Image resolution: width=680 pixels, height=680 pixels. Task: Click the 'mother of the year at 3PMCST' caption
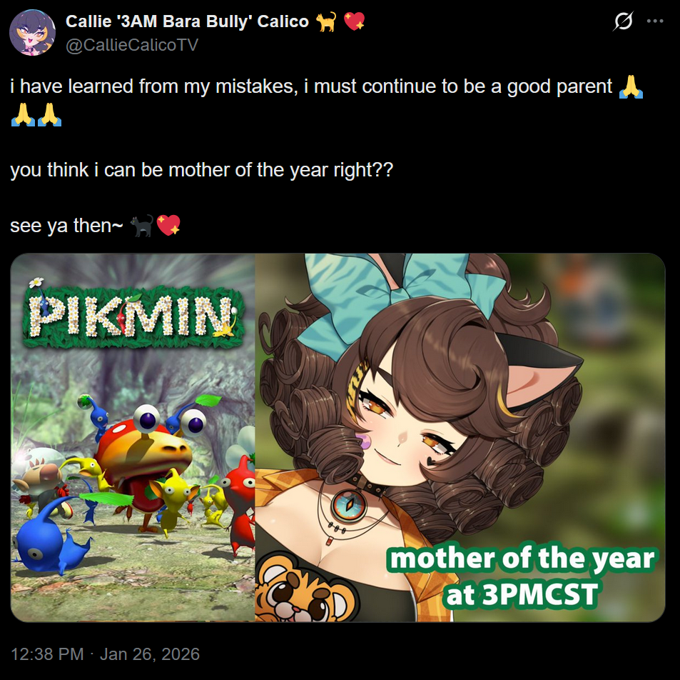522,576
